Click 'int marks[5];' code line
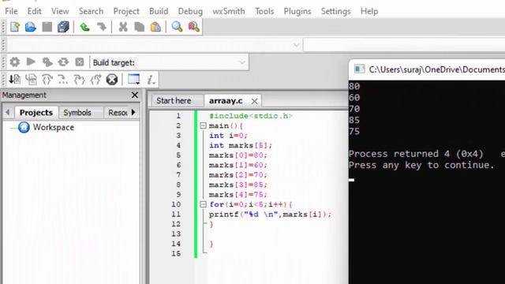505x284 pixels. (x=241, y=145)
